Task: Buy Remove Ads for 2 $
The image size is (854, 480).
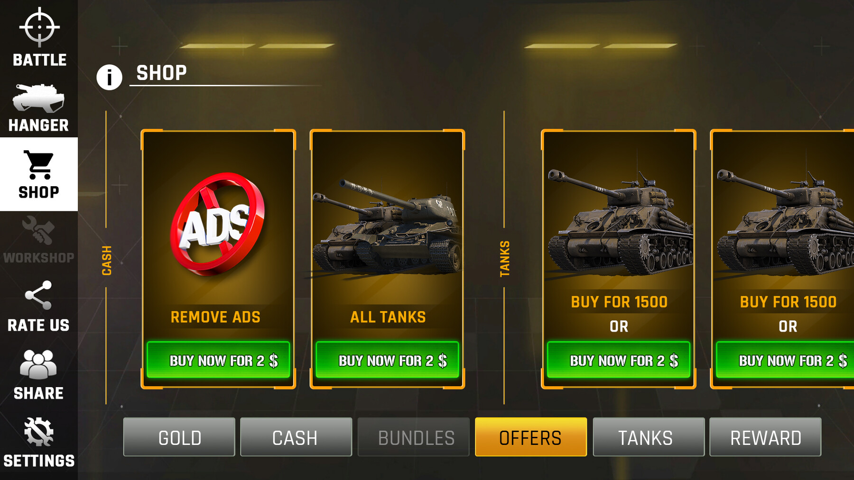Action: coord(218,360)
